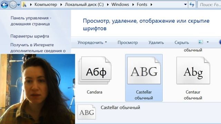This screenshot has width=221, height=124.
Task: Select the Fonts breadcrumb segment
Action: click(142, 4)
